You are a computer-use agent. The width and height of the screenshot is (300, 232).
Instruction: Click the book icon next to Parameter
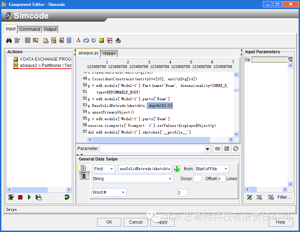coord(218,149)
